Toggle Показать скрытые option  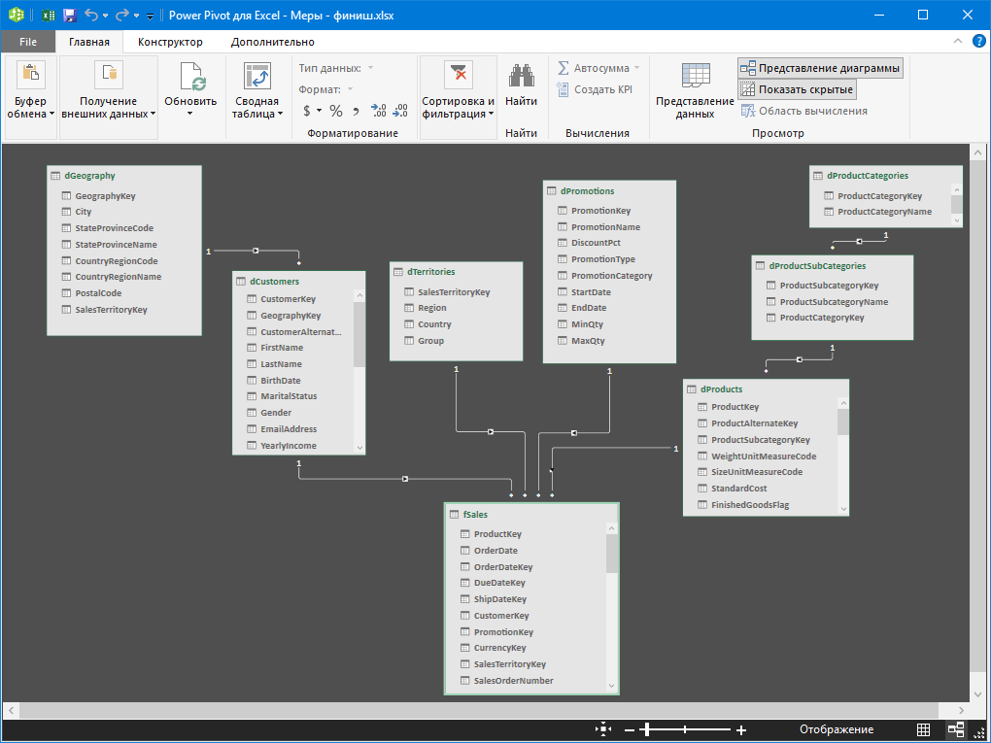(x=797, y=89)
